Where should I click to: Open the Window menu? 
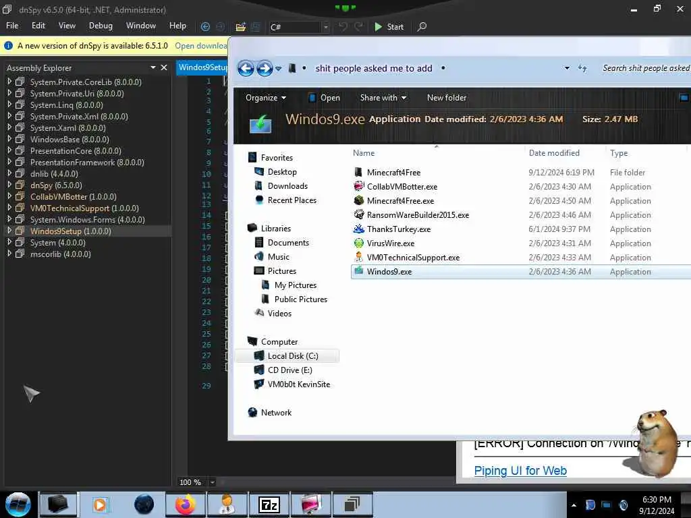[141, 26]
